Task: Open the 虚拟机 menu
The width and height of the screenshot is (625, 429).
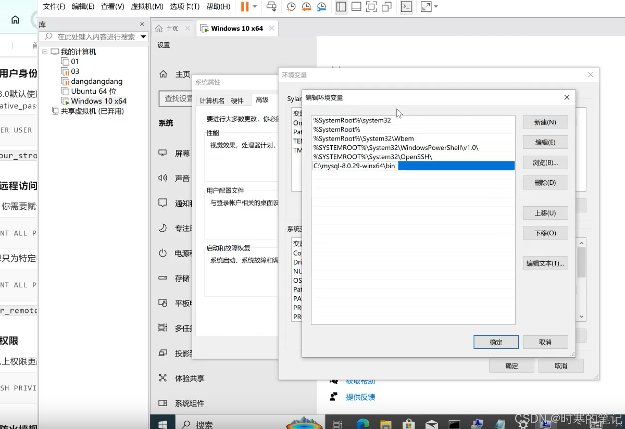Action: [146, 7]
